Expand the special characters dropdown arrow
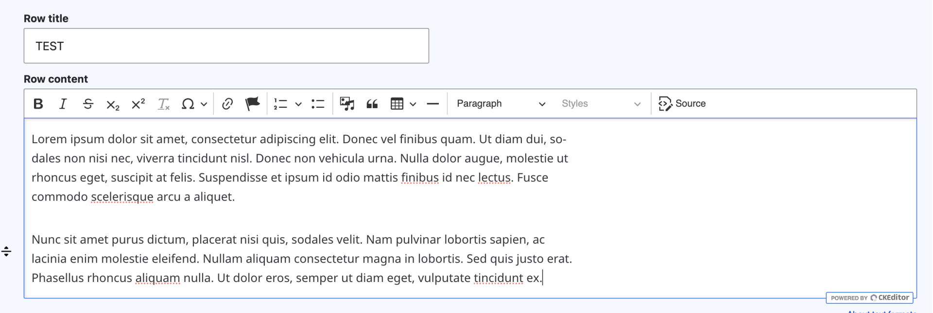The height and width of the screenshot is (313, 933). (x=204, y=104)
